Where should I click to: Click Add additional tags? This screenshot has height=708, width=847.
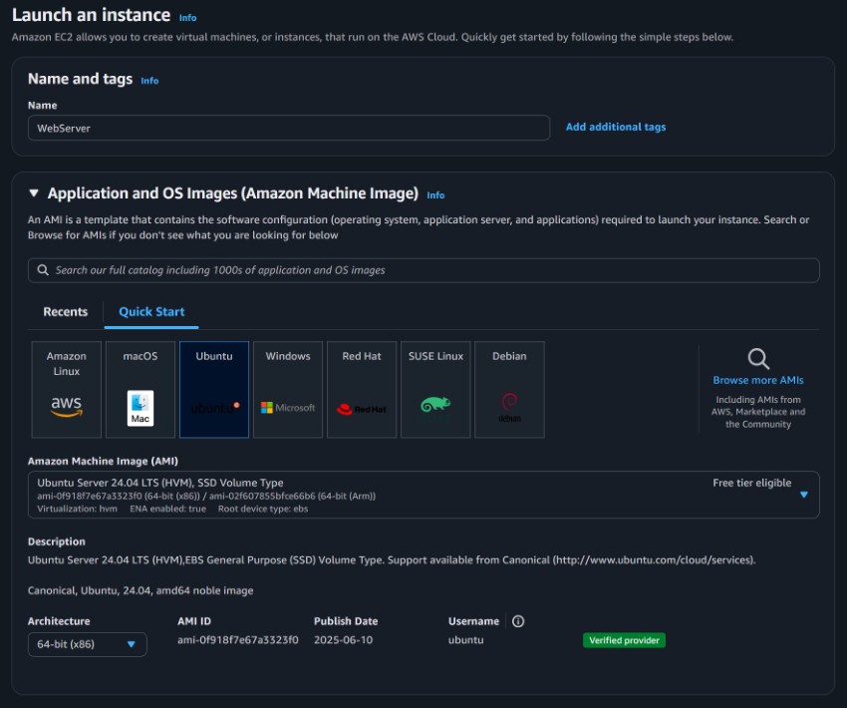(x=616, y=128)
